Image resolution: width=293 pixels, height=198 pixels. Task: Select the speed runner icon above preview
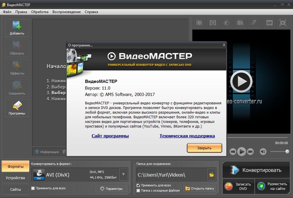point(254,23)
